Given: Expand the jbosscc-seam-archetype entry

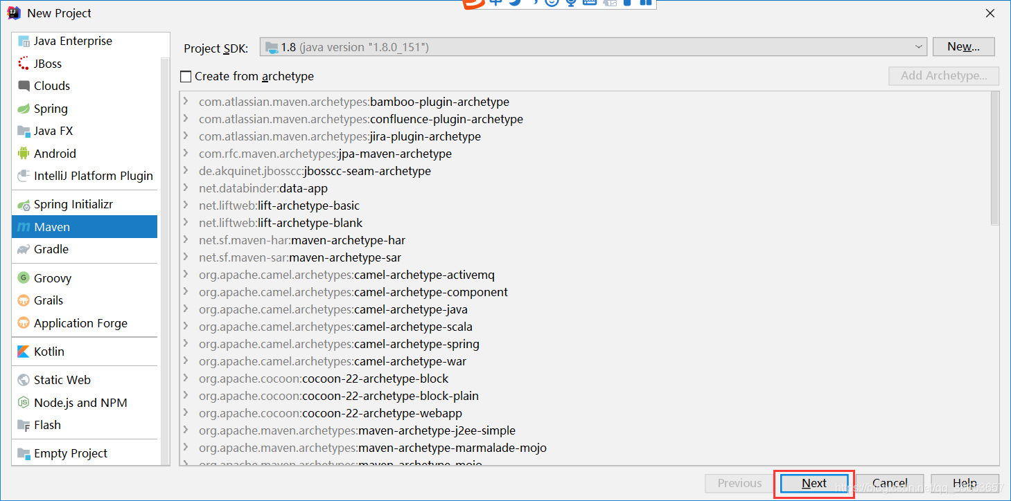Looking at the screenshot, I should (x=186, y=171).
